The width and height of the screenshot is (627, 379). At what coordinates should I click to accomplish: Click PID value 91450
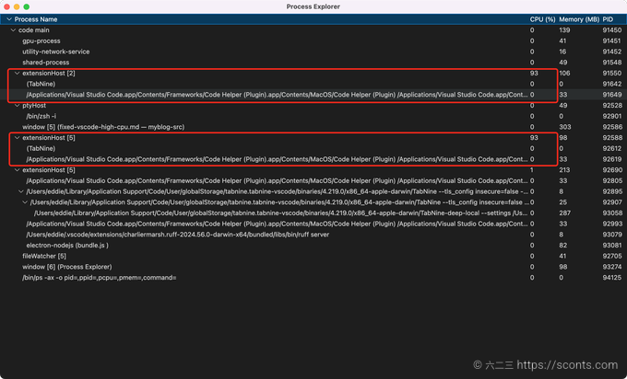[612, 30]
